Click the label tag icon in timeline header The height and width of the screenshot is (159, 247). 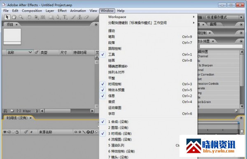[x=26, y=132]
